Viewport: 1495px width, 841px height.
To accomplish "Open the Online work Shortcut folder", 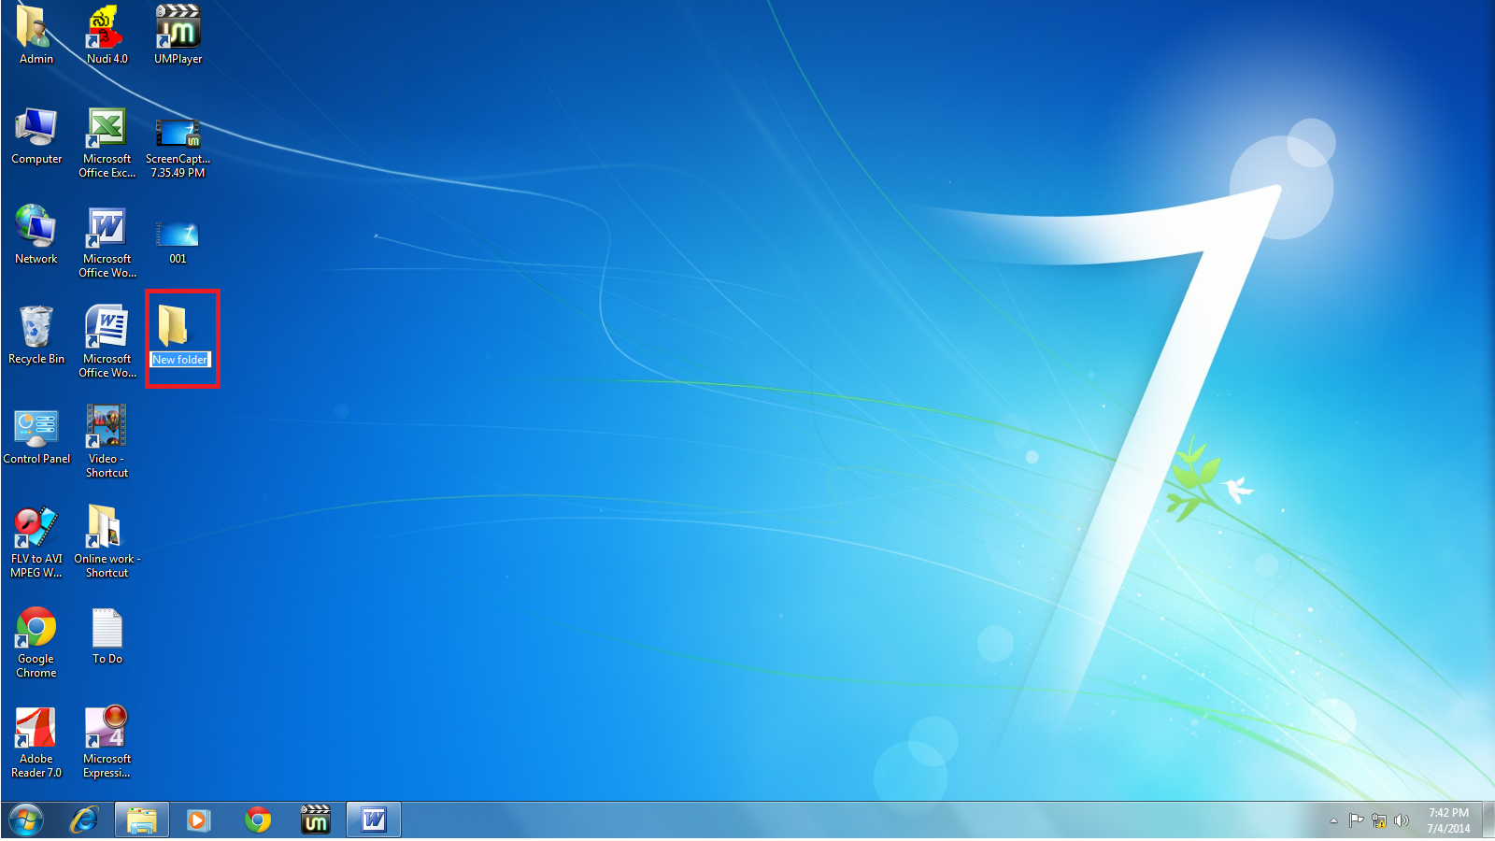I will click(x=106, y=528).
